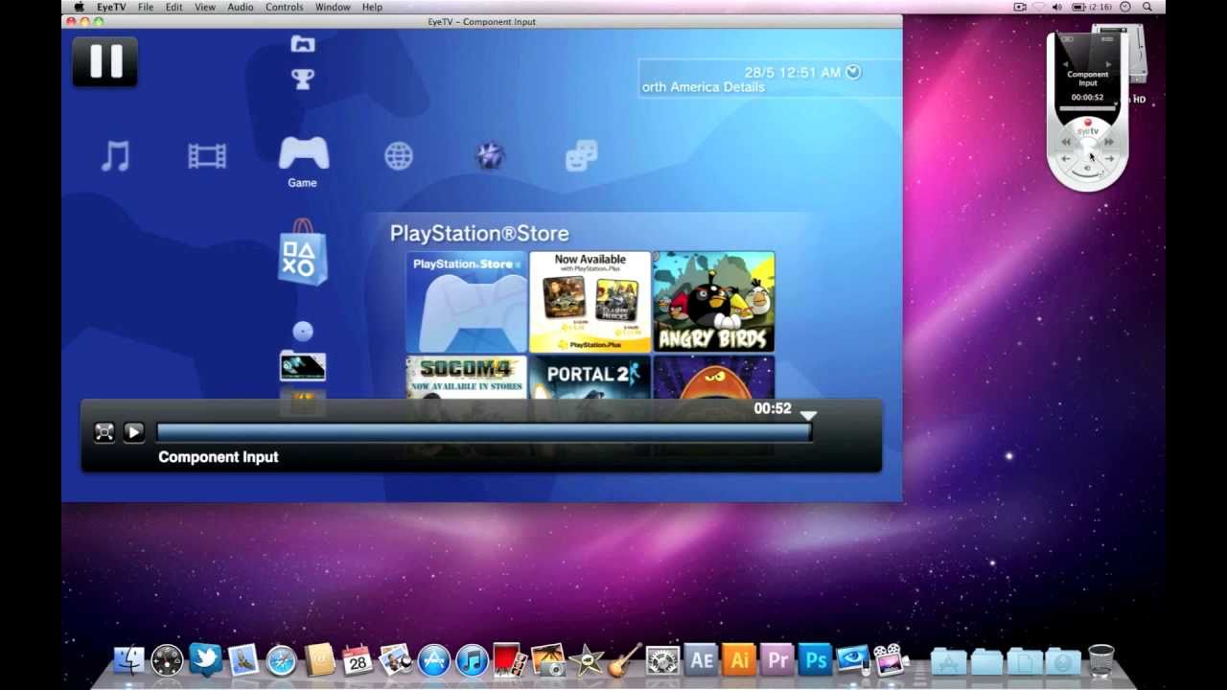Image resolution: width=1227 pixels, height=690 pixels.
Task: Open Dashboard from the Dock
Action: click(x=167, y=659)
